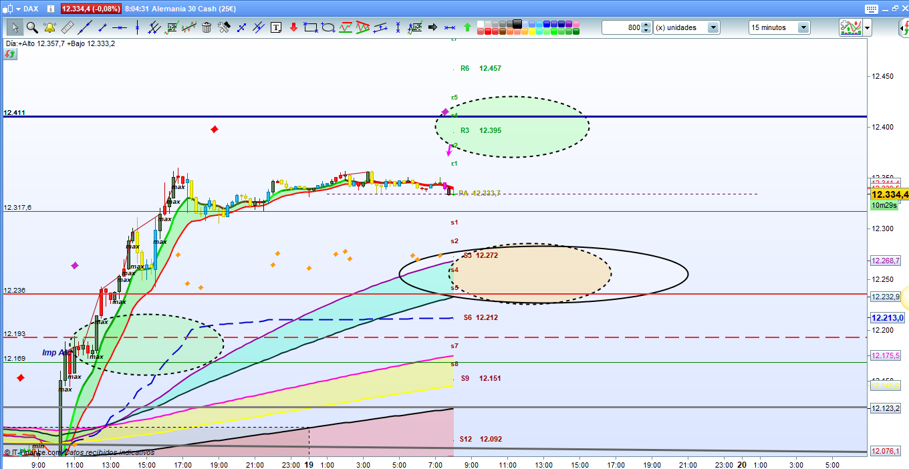Click the trash can delete tool
The image size is (909, 469).
207,27
